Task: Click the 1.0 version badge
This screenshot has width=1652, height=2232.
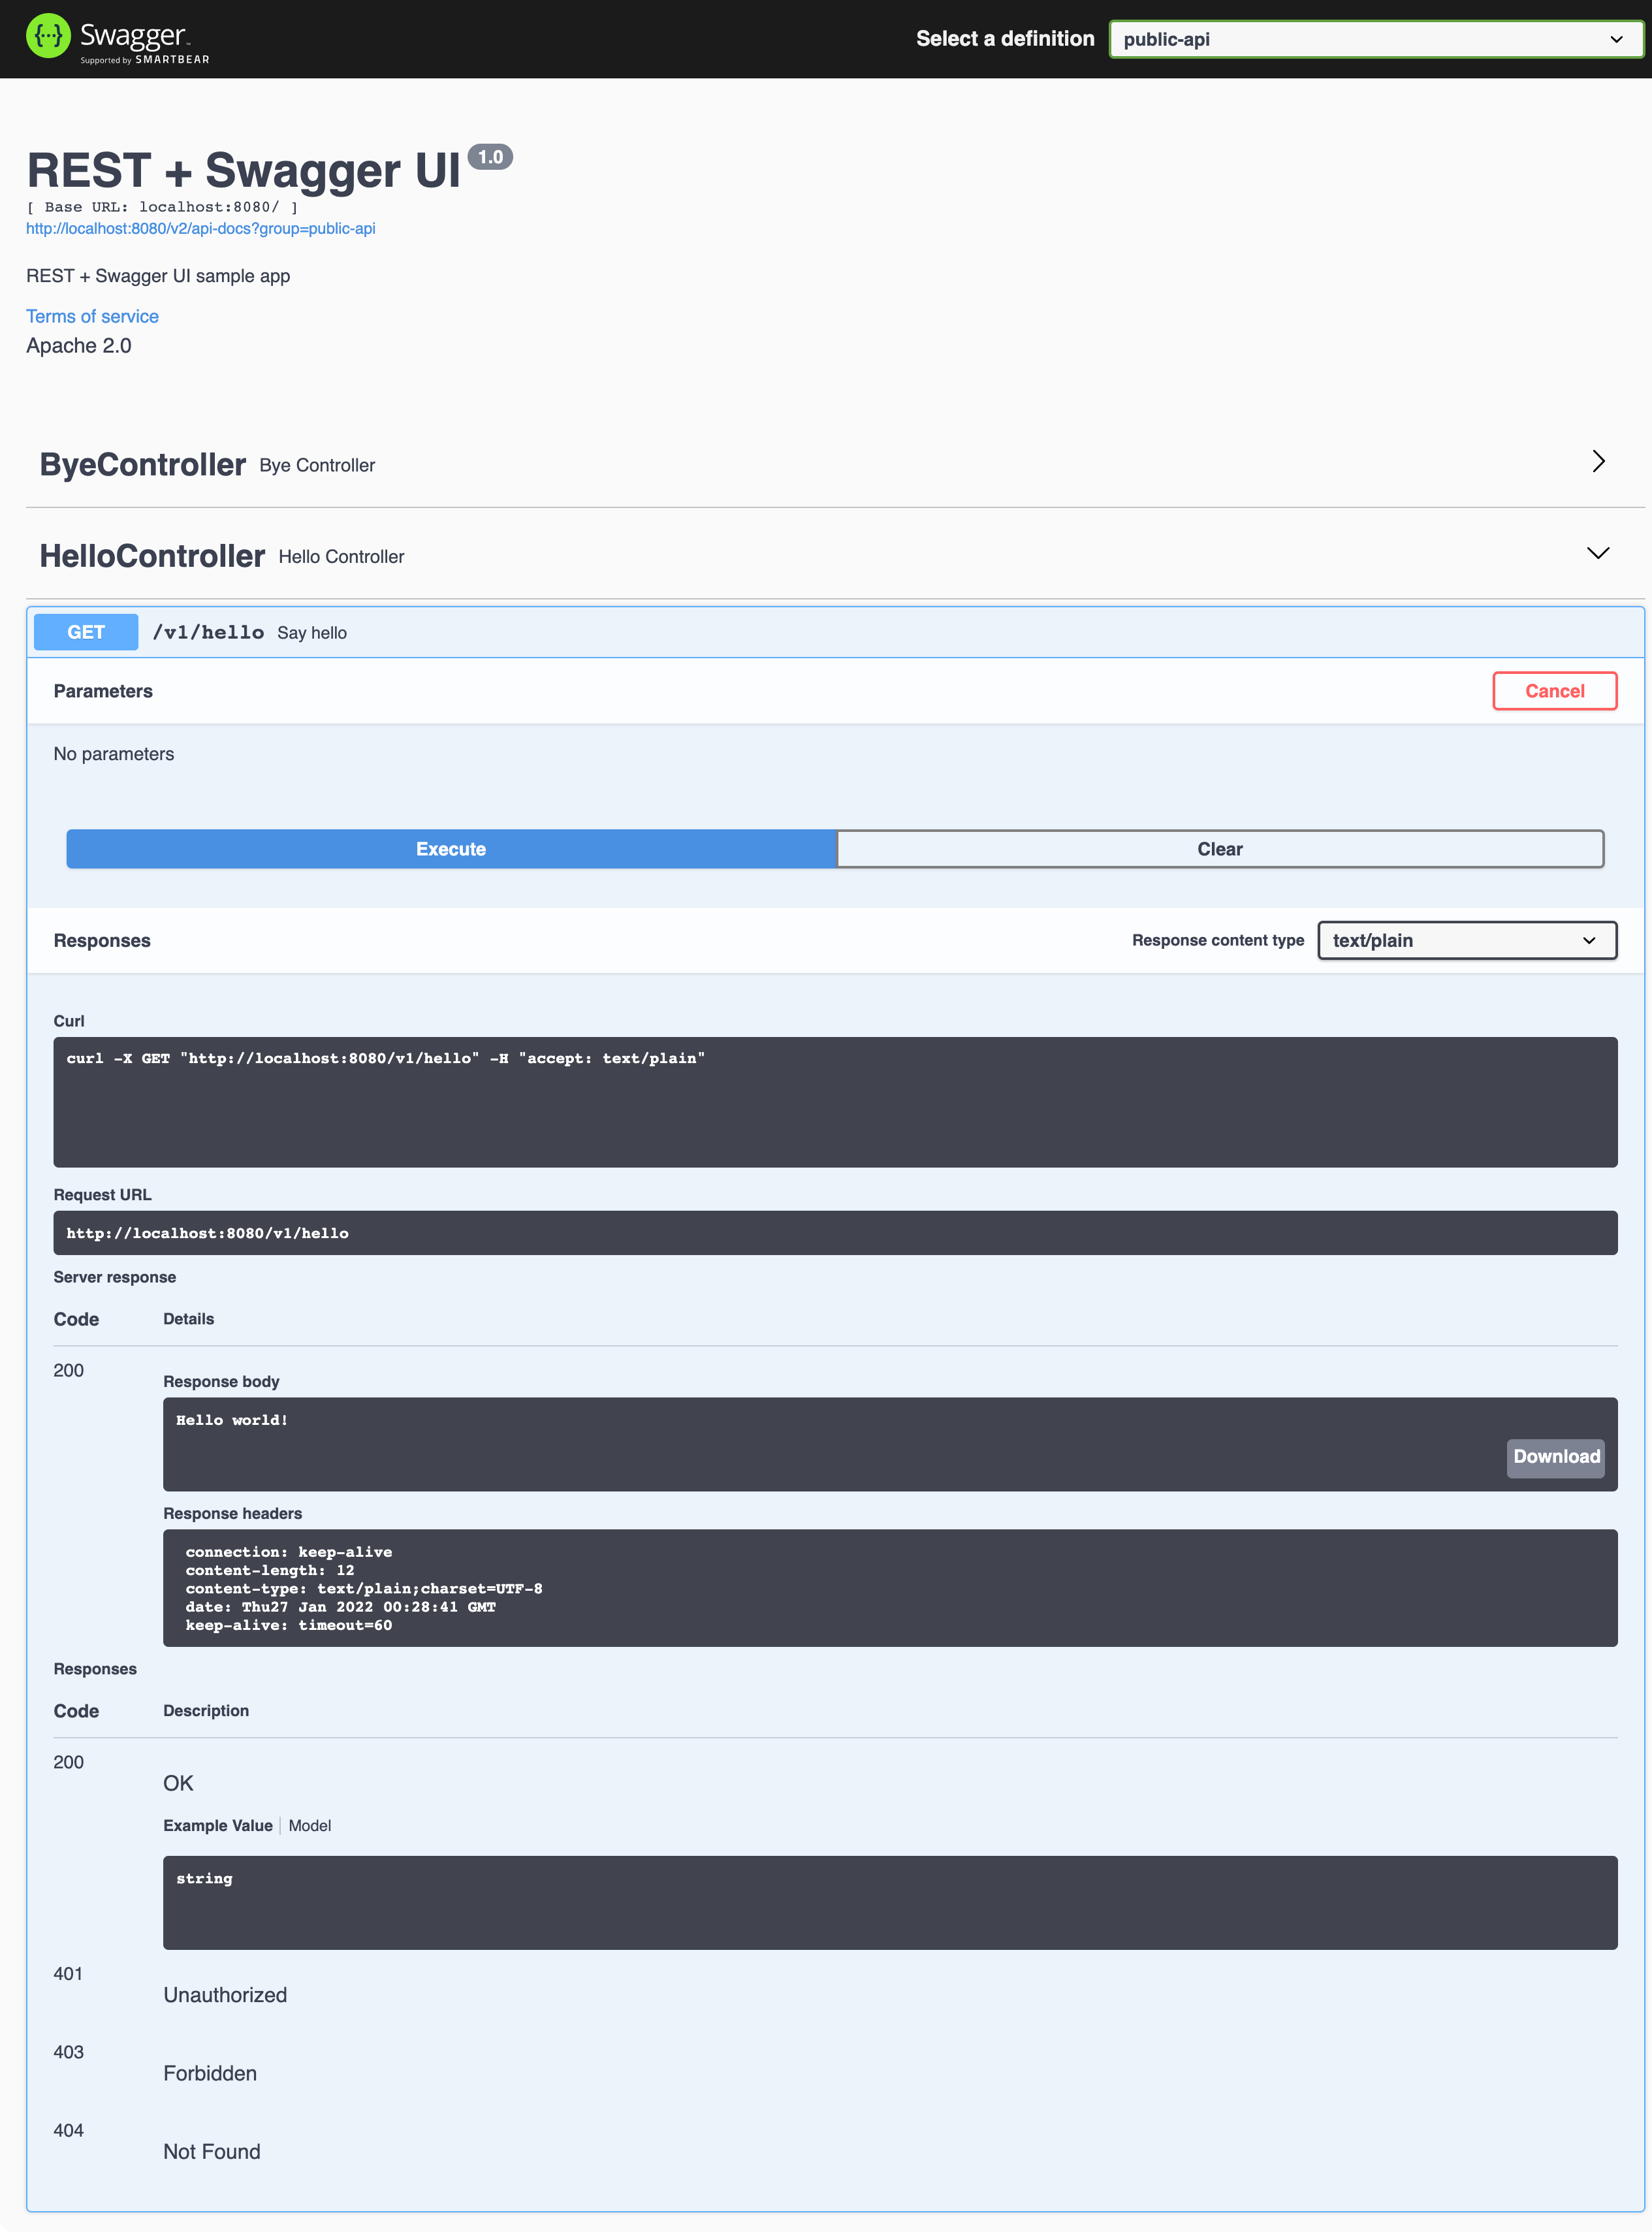Action: [x=490, y=157]
